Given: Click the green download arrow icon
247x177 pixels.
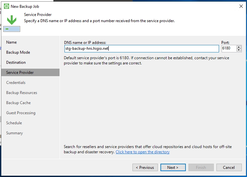Looking at the screenshot, I should click(x=12, y=20).
